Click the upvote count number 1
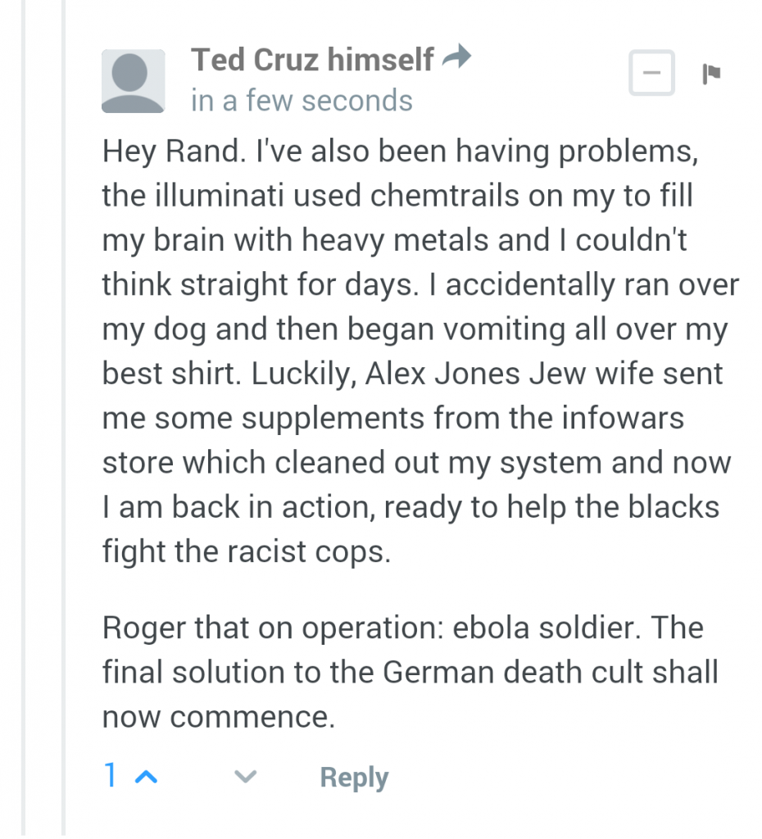This screenshot has width=762, height=839. pyautogui.click(x=111, y=775)
